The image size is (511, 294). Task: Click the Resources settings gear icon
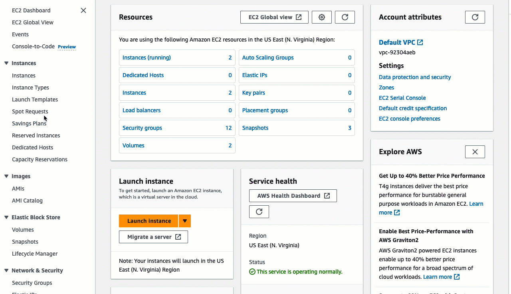click(x=321, y=17)
